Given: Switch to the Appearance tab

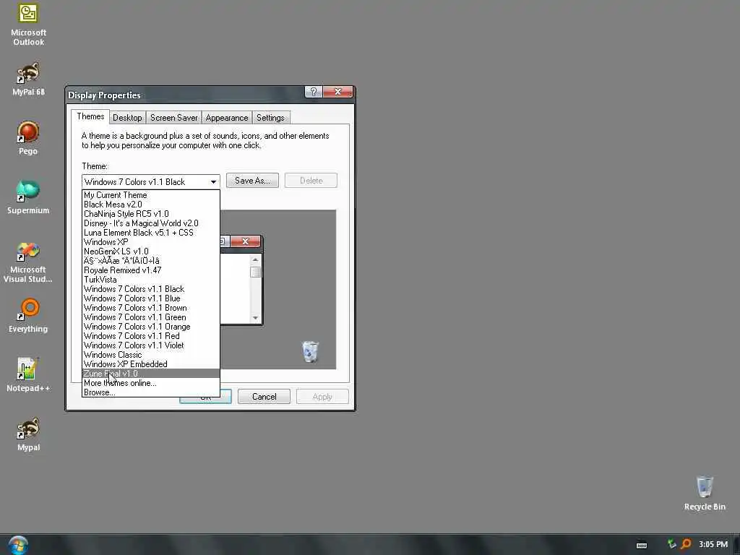Looking at the screenshot, I should click(226, 118).
